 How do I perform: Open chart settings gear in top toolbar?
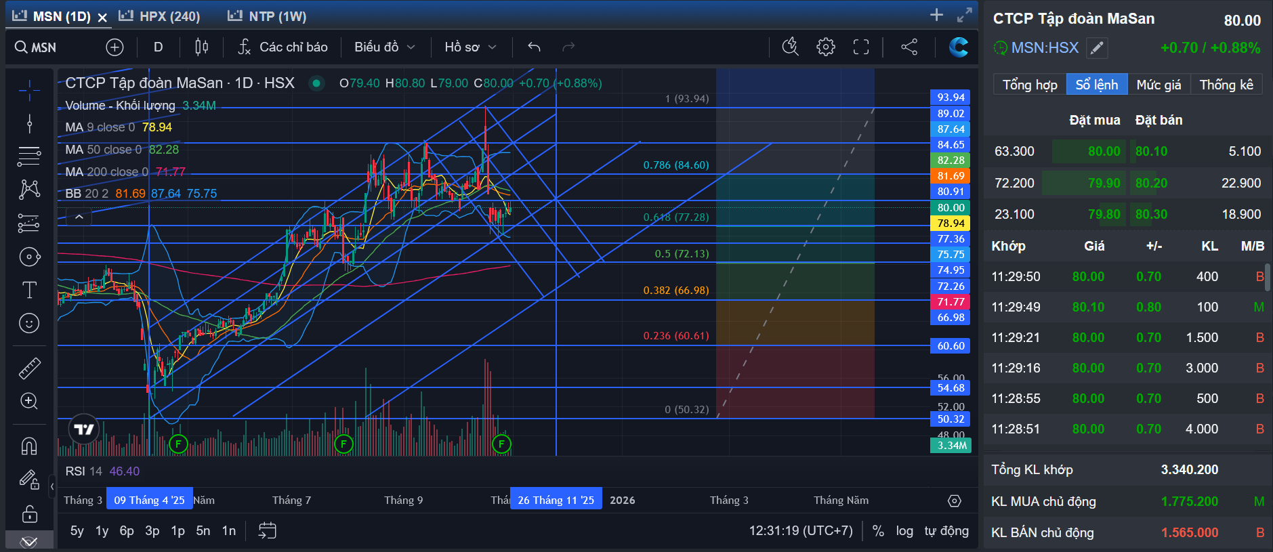coord(825,47)
